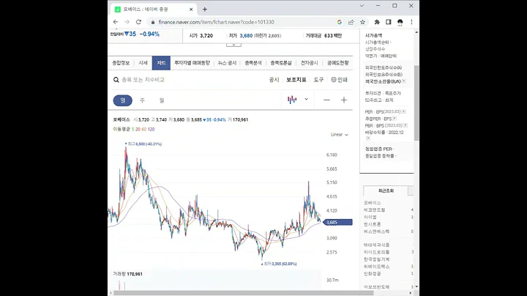Open 위메이드맥스 from recent list
The width and height of the screenshot is (527, 296).
click(376, 267)
